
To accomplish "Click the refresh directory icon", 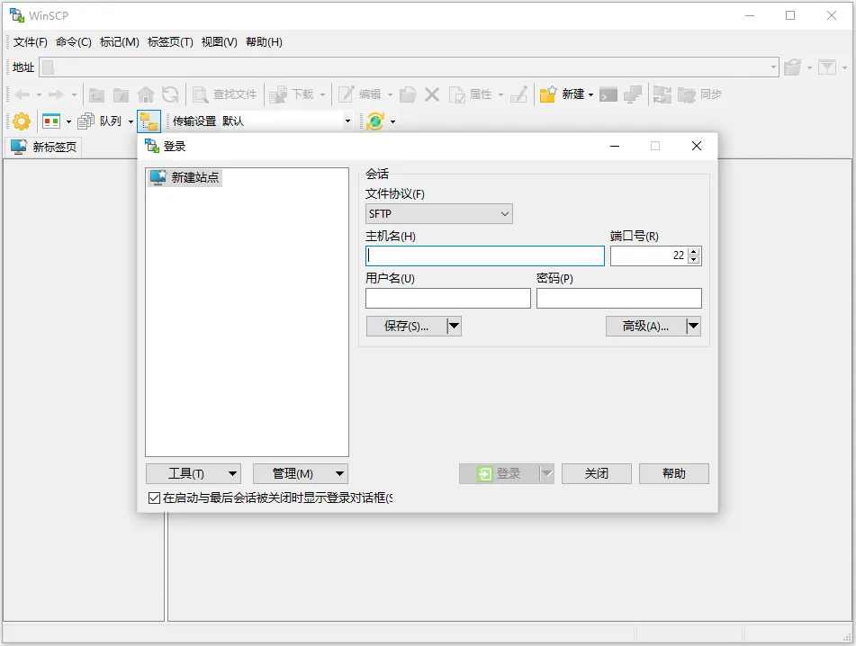I will click(170, 94).
